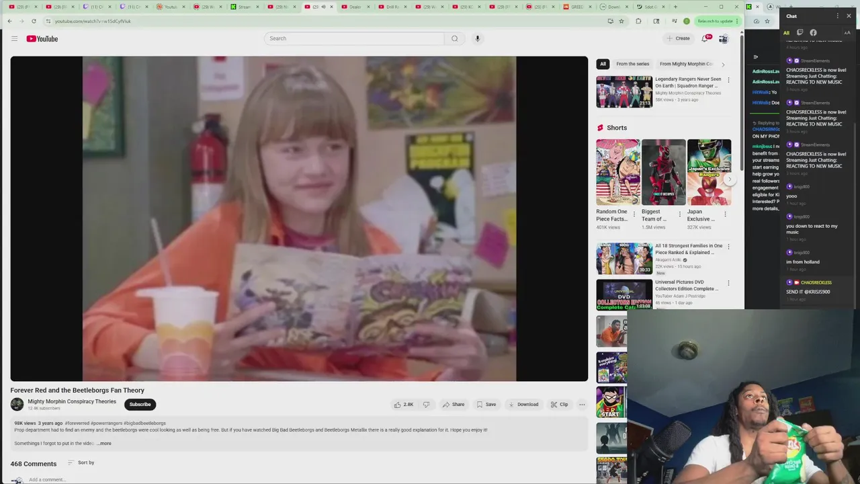
Task: Subscribe to Mighty Morphin Conspiracy Theories
Action: pyautogui.click(x=140, y=404)
